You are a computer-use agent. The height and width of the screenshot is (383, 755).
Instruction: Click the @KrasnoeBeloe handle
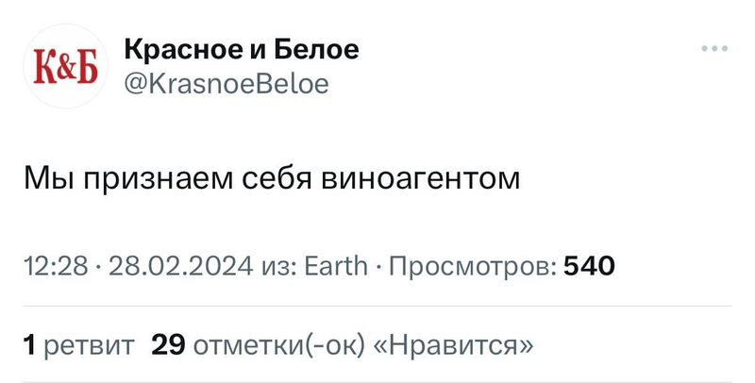(226, 85)
